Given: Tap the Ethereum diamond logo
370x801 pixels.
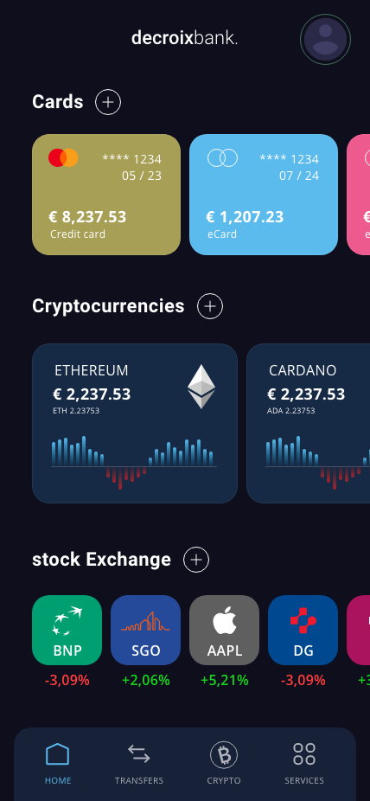Looking at the screenshot, I should click(201, 386).
